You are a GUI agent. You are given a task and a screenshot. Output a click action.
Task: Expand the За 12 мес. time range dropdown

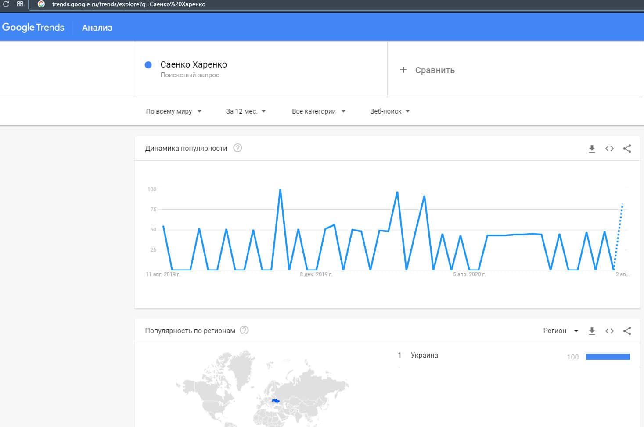pos(246,111)
